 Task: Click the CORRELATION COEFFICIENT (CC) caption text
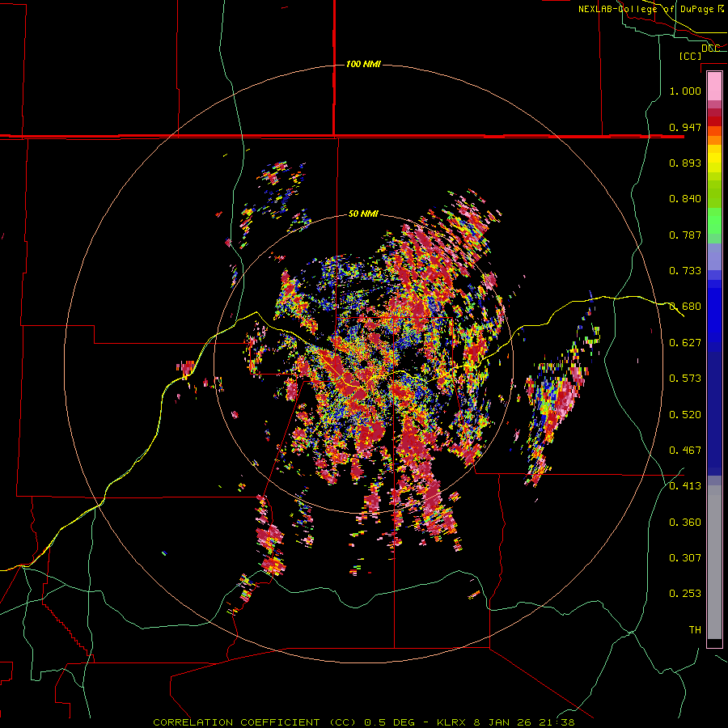coord(255,722)
